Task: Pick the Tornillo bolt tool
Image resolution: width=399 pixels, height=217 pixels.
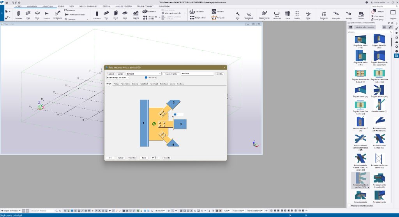Action: click(x=47, y=15)
